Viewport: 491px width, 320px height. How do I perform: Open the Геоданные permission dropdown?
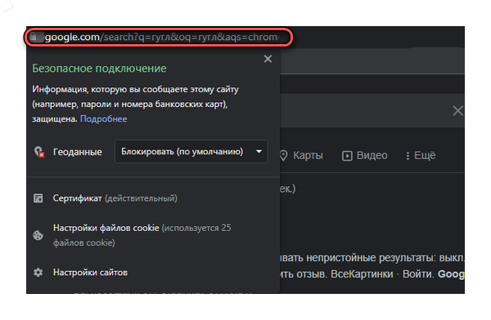pyautogui.click(x=191, y=152)
